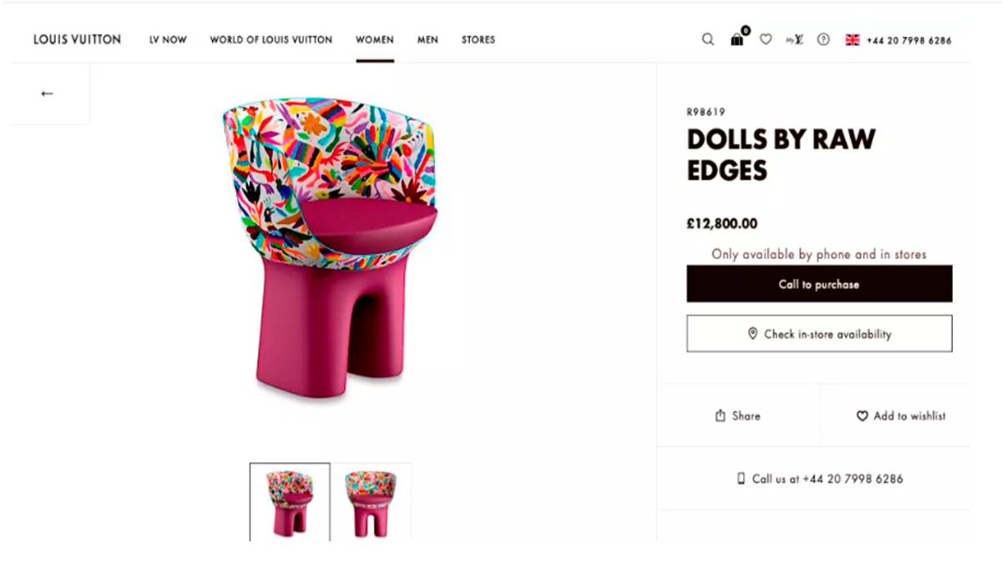The width and height of the screenshot is (1002, 564).
Task: Select the WOMEN menu tab
Action: tap(375, 39)
